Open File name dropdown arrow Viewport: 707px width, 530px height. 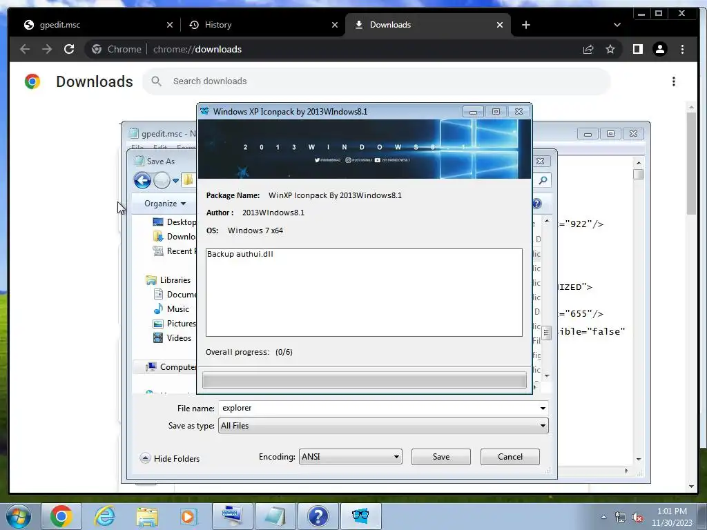click(x=543, y=409)
